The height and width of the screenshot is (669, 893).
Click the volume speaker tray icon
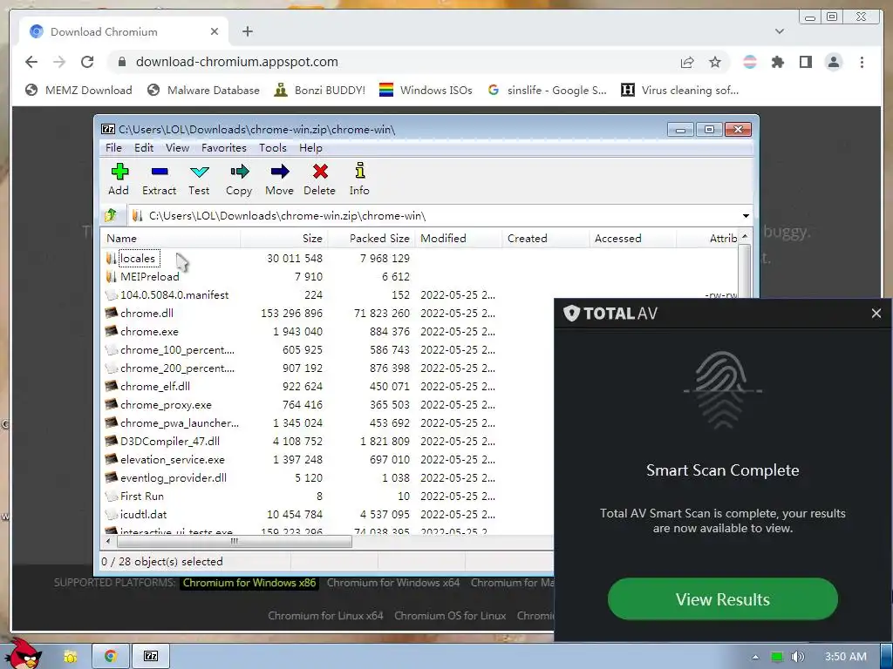pos(797,657)
